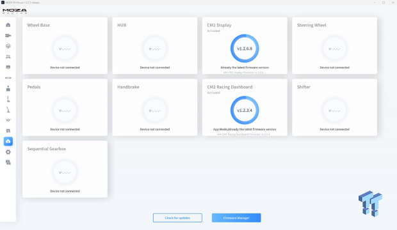Click 'Device not connected' in HUB card

click(x=155, y=68)
